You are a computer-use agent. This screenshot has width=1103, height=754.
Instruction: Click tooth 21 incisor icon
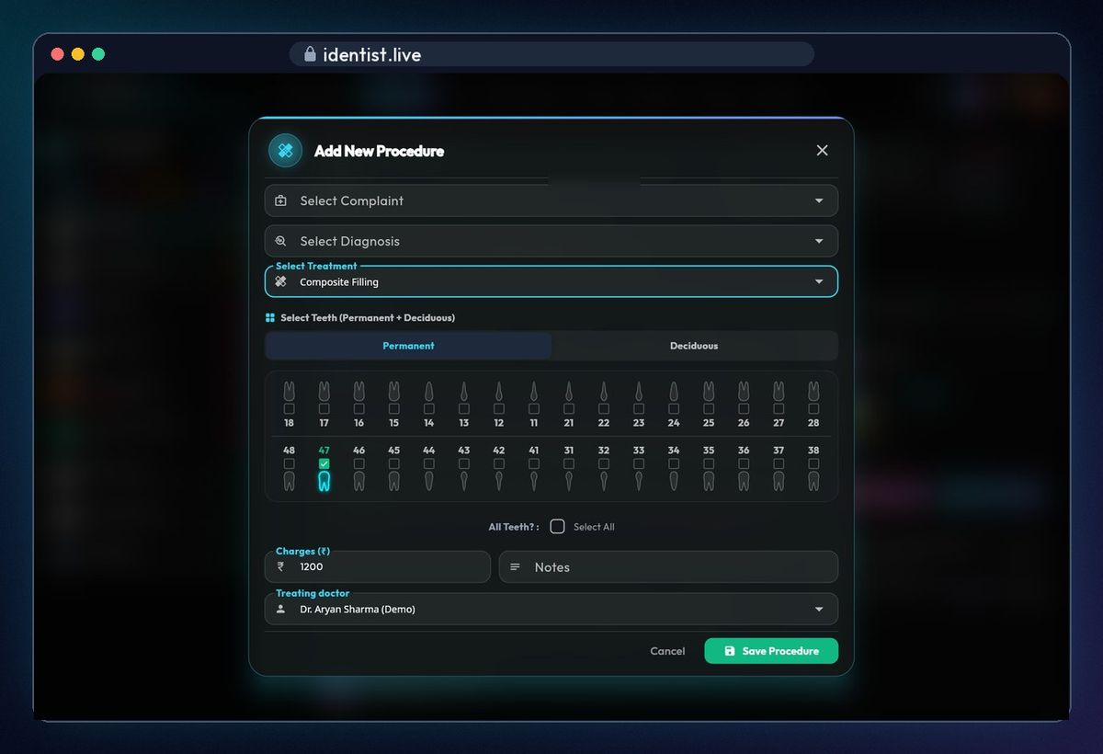point(569,391)
